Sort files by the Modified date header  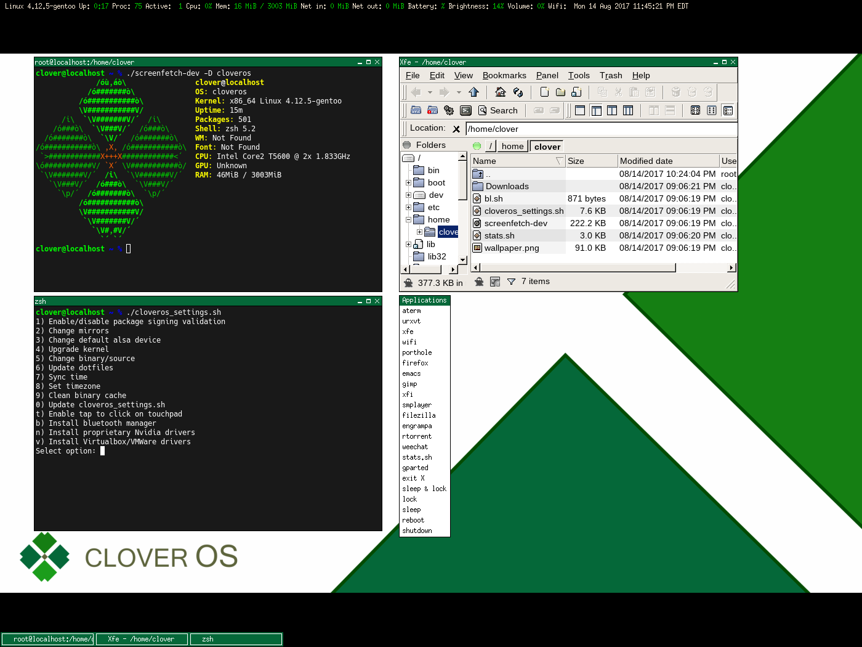669,161
